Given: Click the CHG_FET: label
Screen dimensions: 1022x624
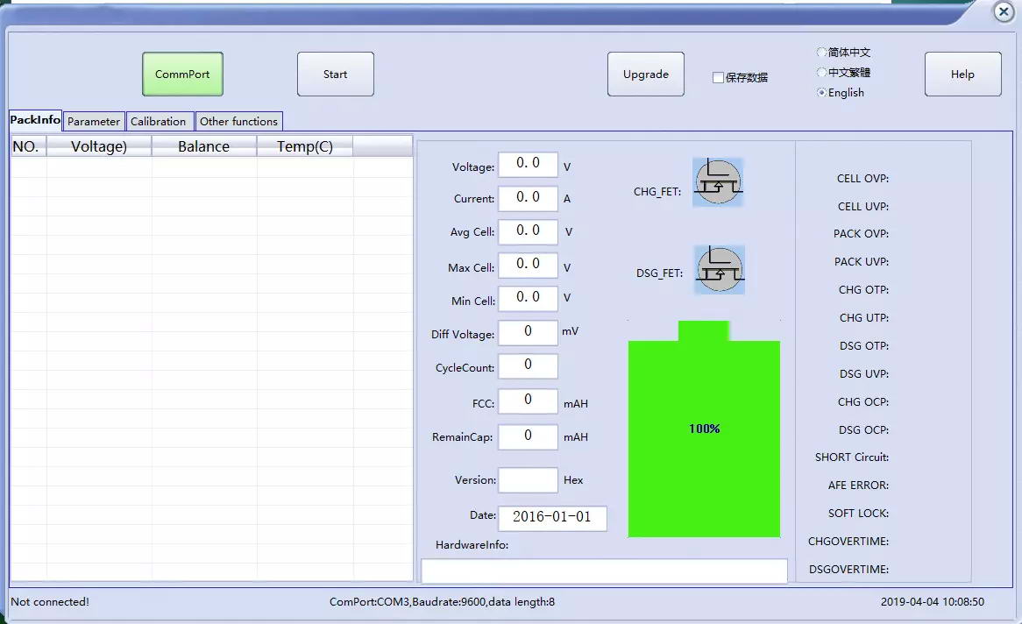Looking at the screenshot, I should (657, 192).
